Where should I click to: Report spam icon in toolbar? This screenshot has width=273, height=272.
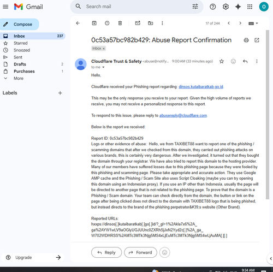click(x=107, y=23)
